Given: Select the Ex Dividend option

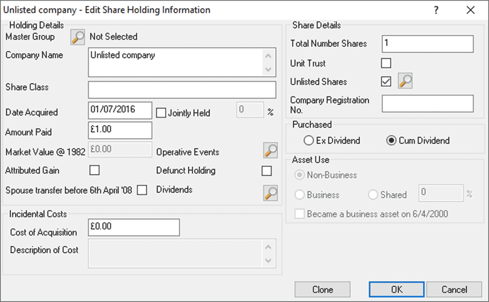Looking at the screenshot, I should click(x=309, y=140).
